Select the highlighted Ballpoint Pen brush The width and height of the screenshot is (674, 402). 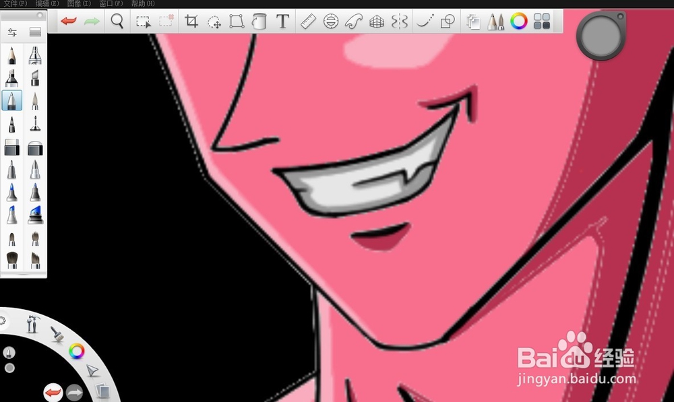[x=11, y=100]
